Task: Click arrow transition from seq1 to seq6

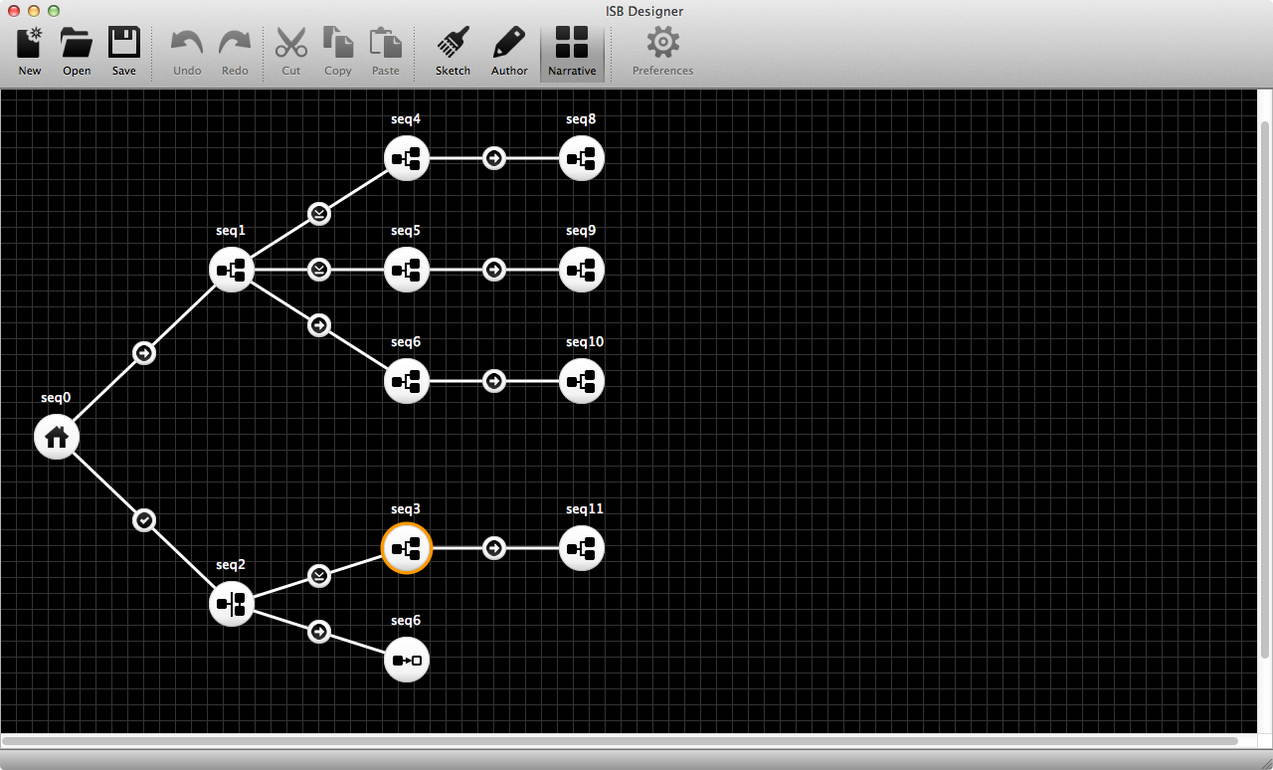Action: tap(318, 325)
